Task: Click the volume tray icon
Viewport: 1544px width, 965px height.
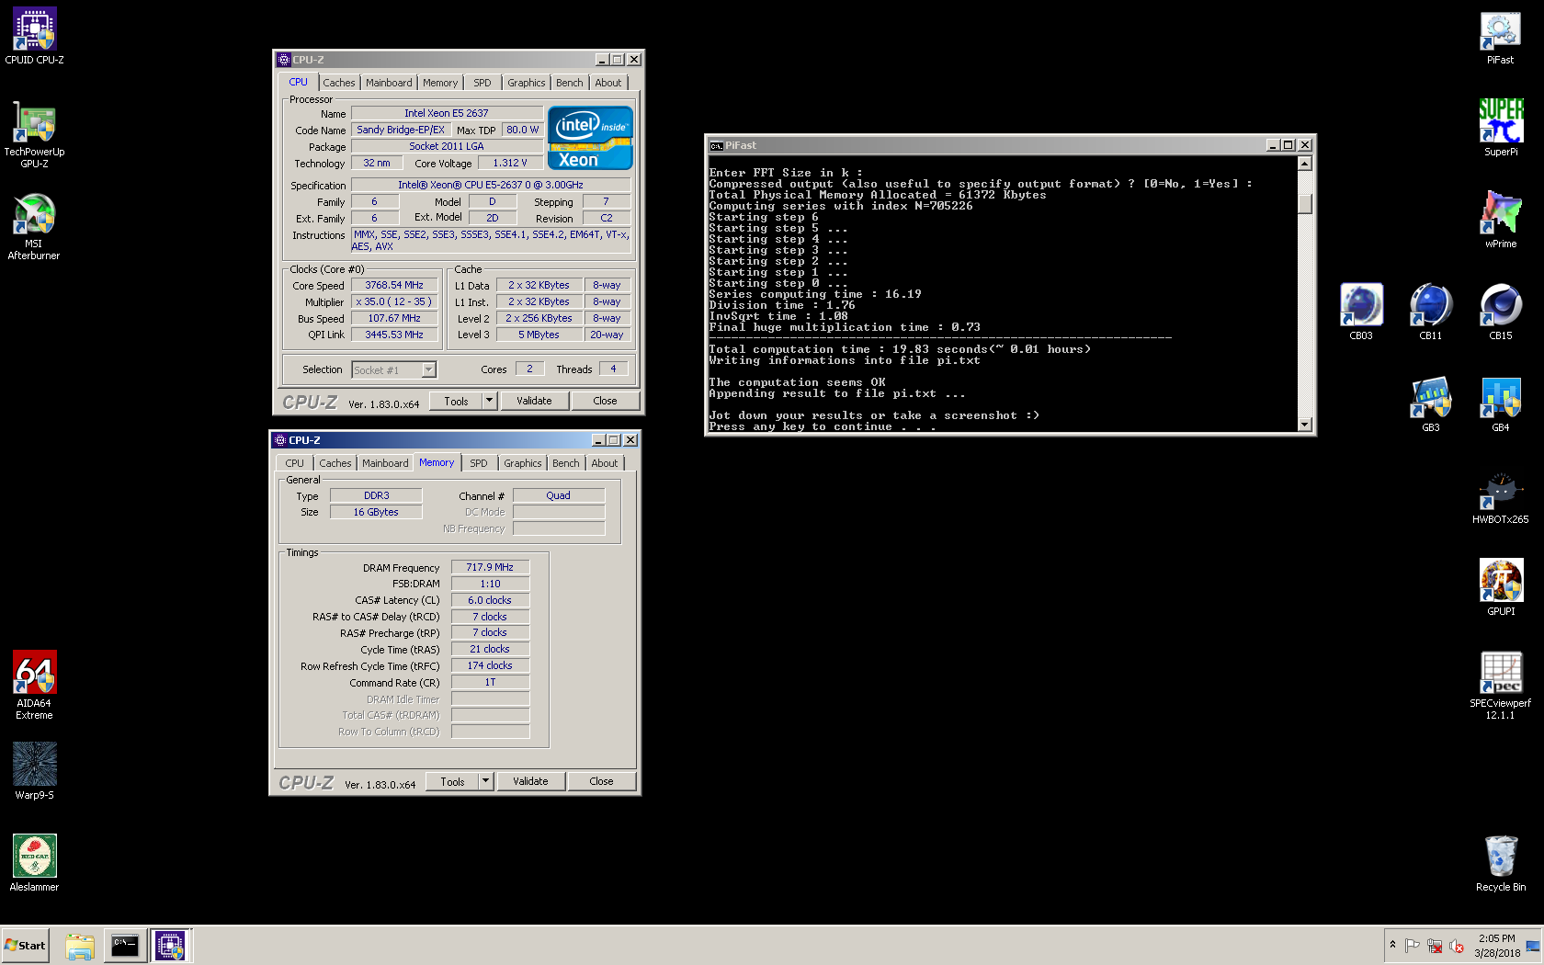Action: tap(1456, 946)
